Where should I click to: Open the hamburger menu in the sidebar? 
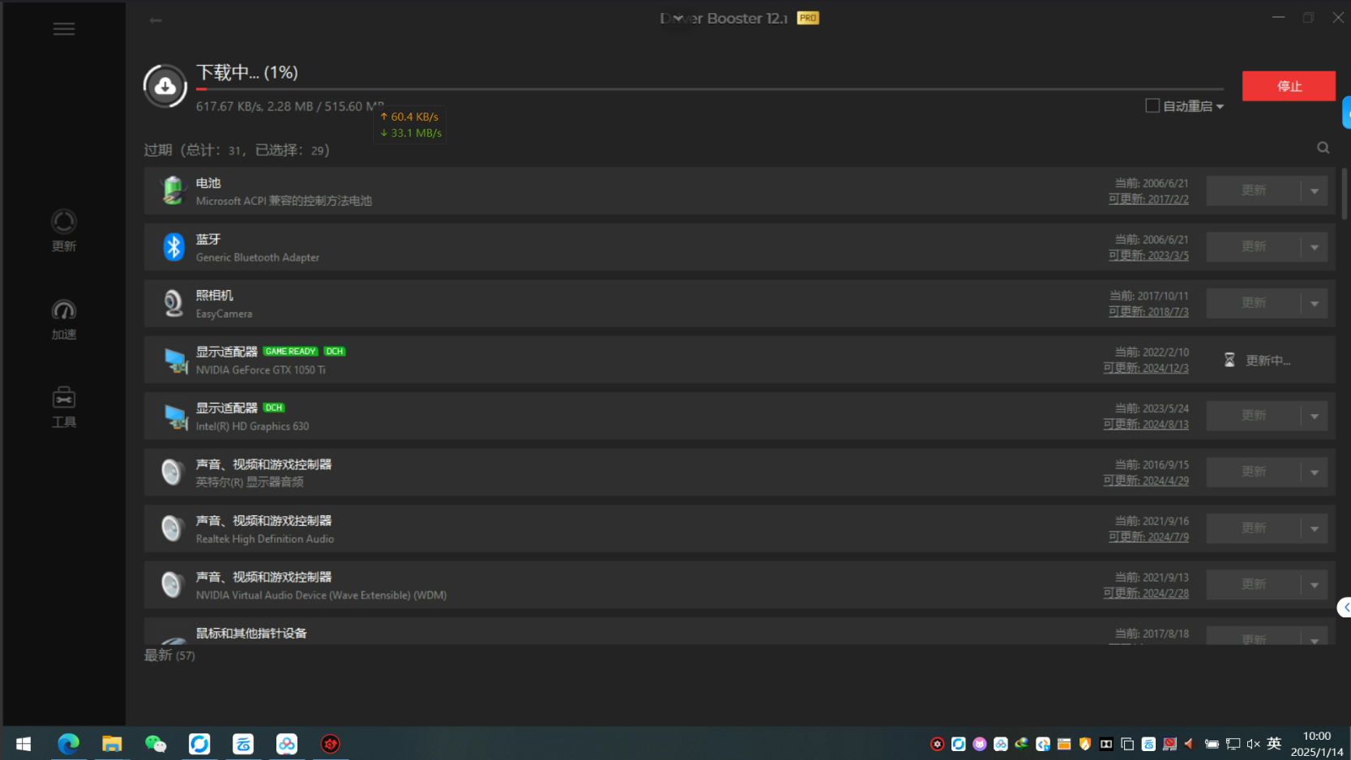(64, 29)
